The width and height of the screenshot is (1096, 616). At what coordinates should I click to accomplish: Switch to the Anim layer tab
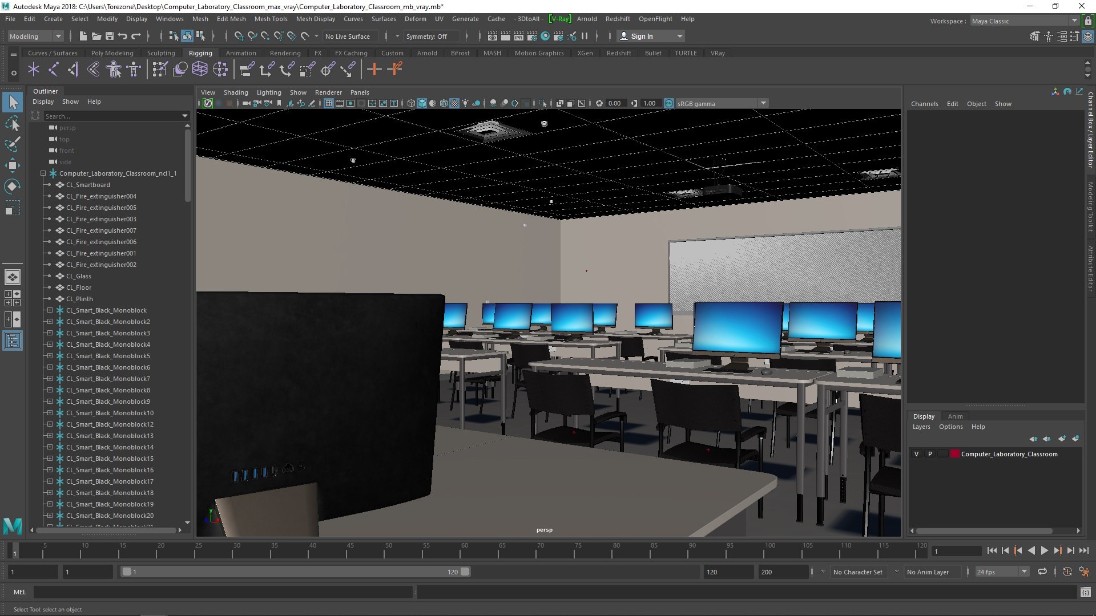point(955,416)
